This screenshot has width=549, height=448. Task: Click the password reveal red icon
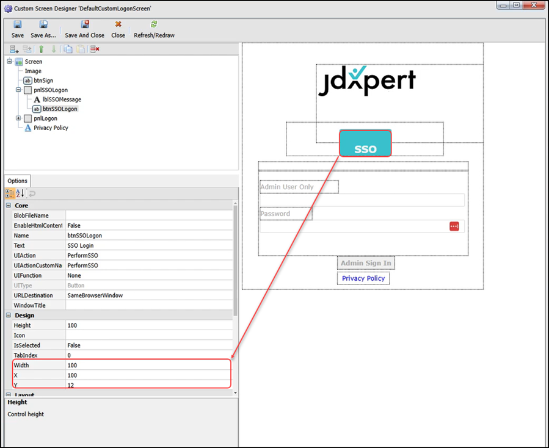coord(454,226)
